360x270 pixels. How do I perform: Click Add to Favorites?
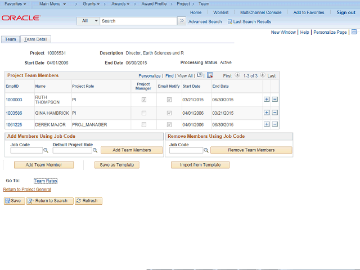pos(309,12)
